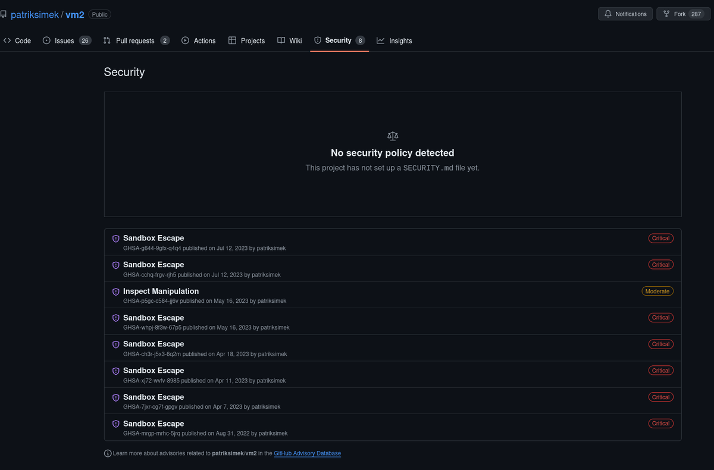The height and width of the screenshot is (470, 714).
Task: Open the Projects tab
Action: point(247,40)
